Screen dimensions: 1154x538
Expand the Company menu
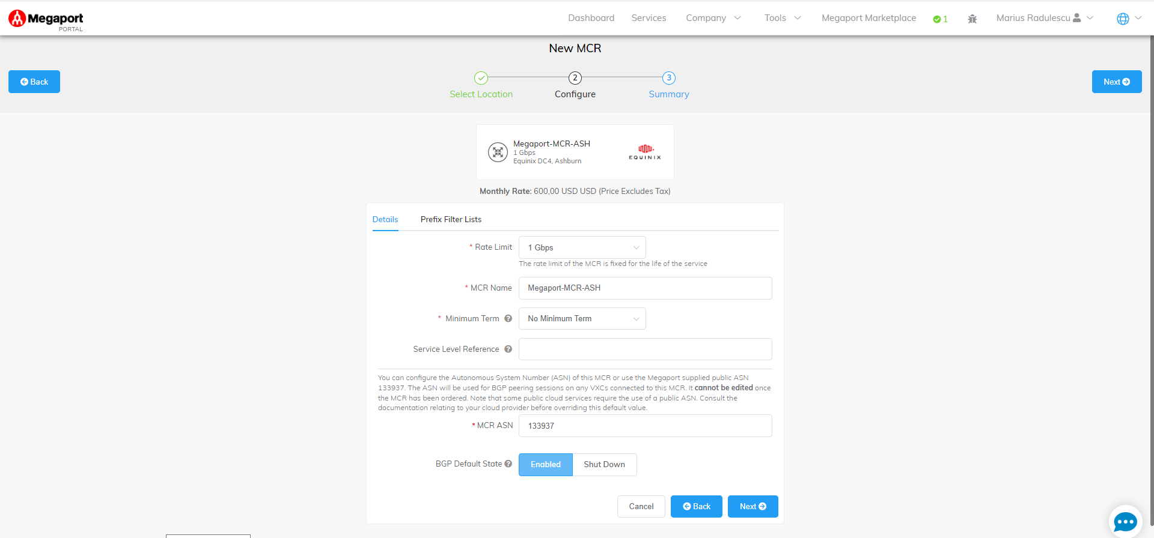click(x=713, y=18)
